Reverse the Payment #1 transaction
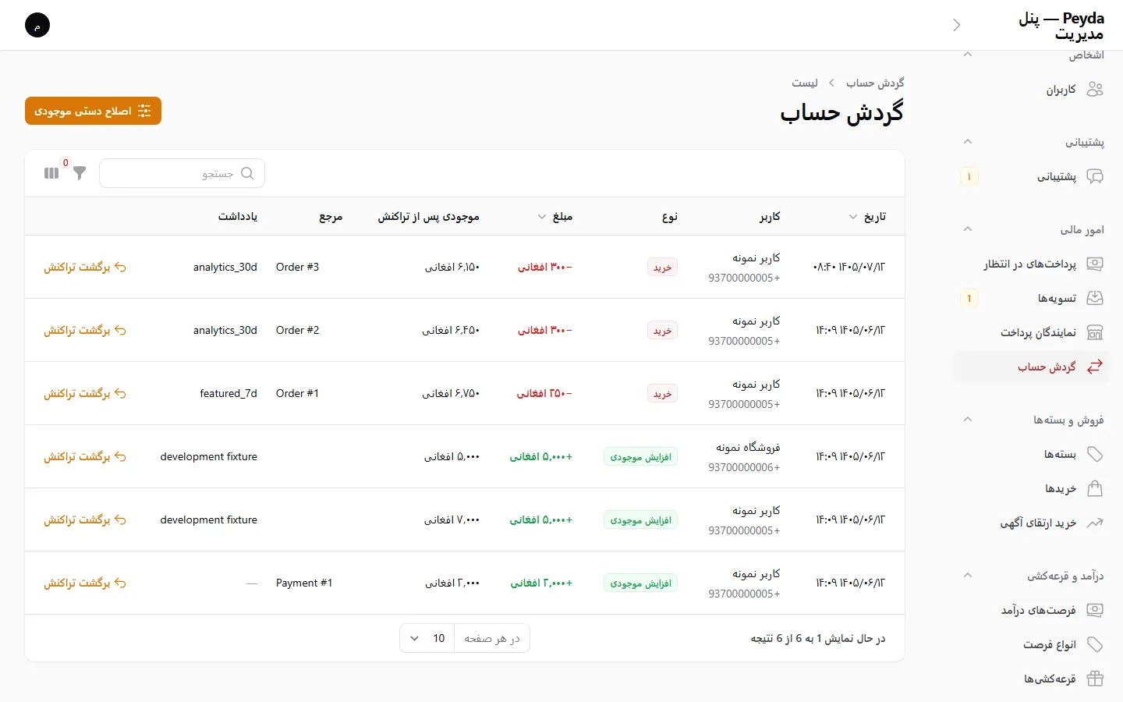This screenshot has width=1123, height=702. click(85, 583)
